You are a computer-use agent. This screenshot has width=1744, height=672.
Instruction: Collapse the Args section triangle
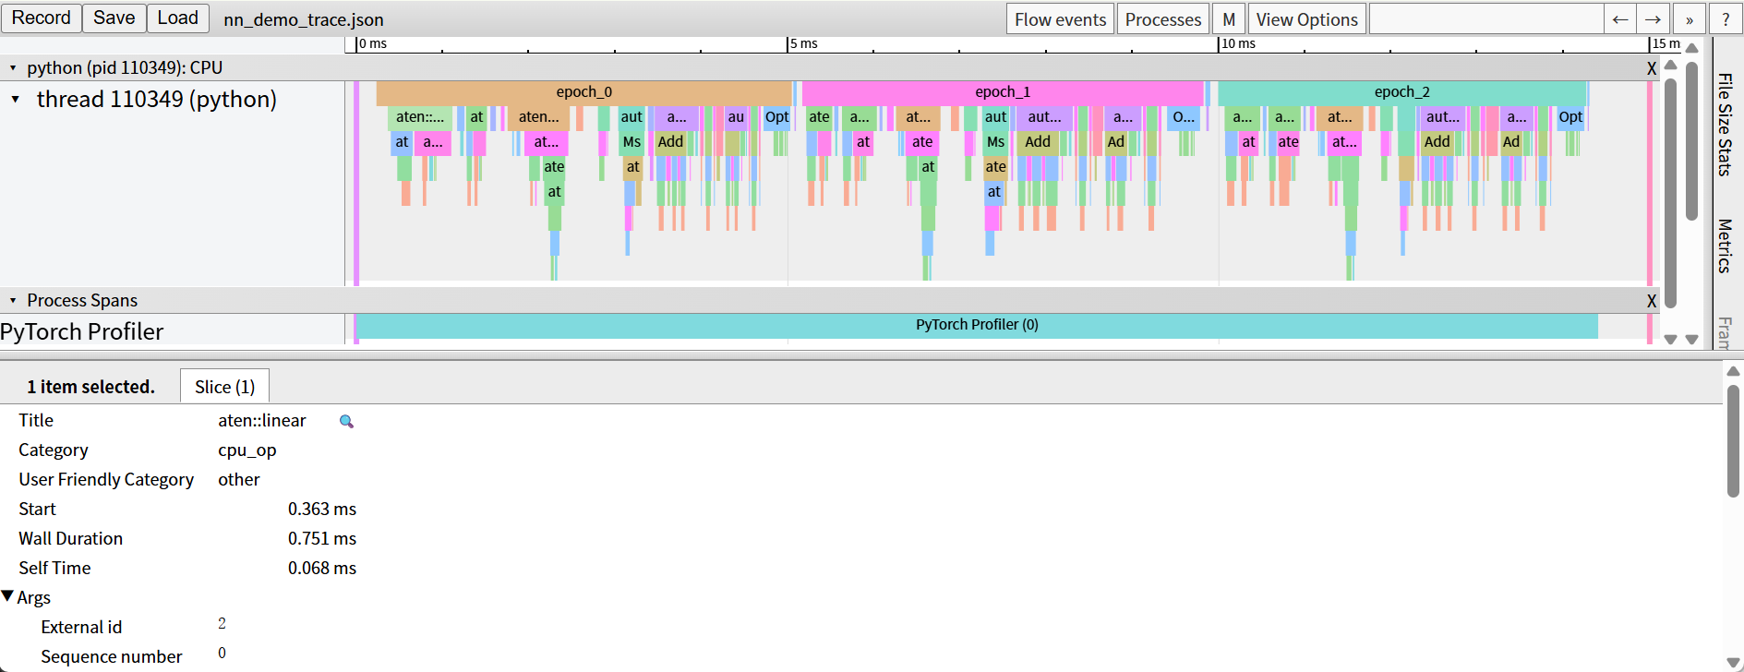click(x=7, y=596)
